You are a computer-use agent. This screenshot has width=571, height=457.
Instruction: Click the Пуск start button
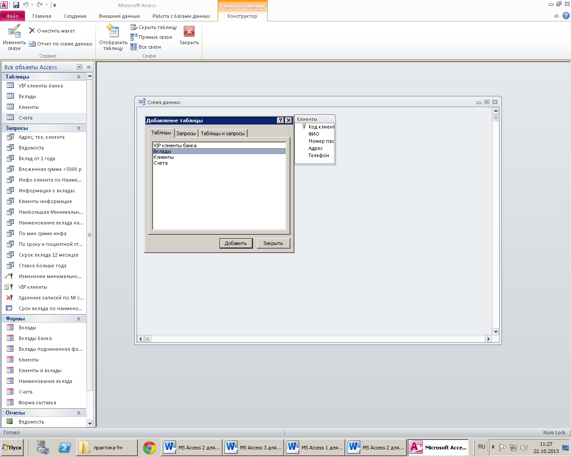[12, 447]
